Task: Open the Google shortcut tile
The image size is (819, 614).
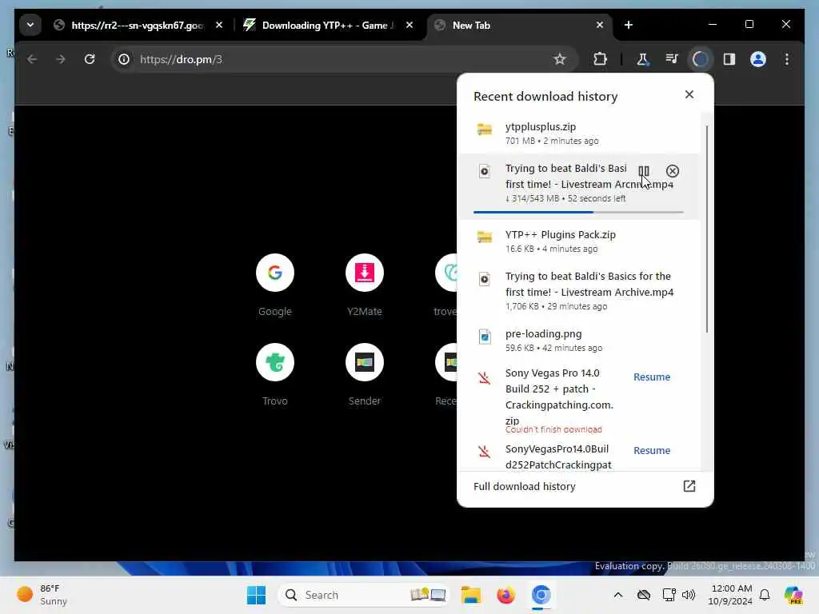Action: tap(275, 285)
